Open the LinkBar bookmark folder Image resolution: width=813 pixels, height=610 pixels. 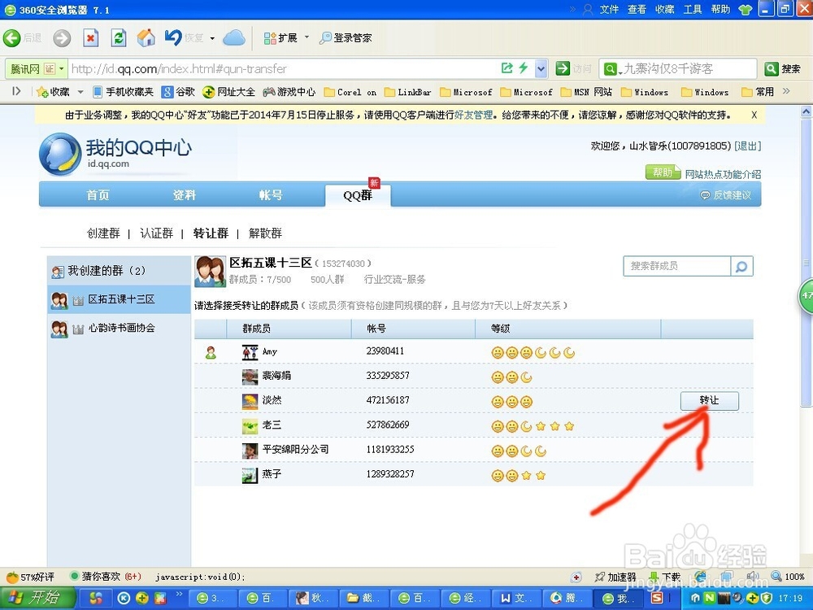pos(408,93)
